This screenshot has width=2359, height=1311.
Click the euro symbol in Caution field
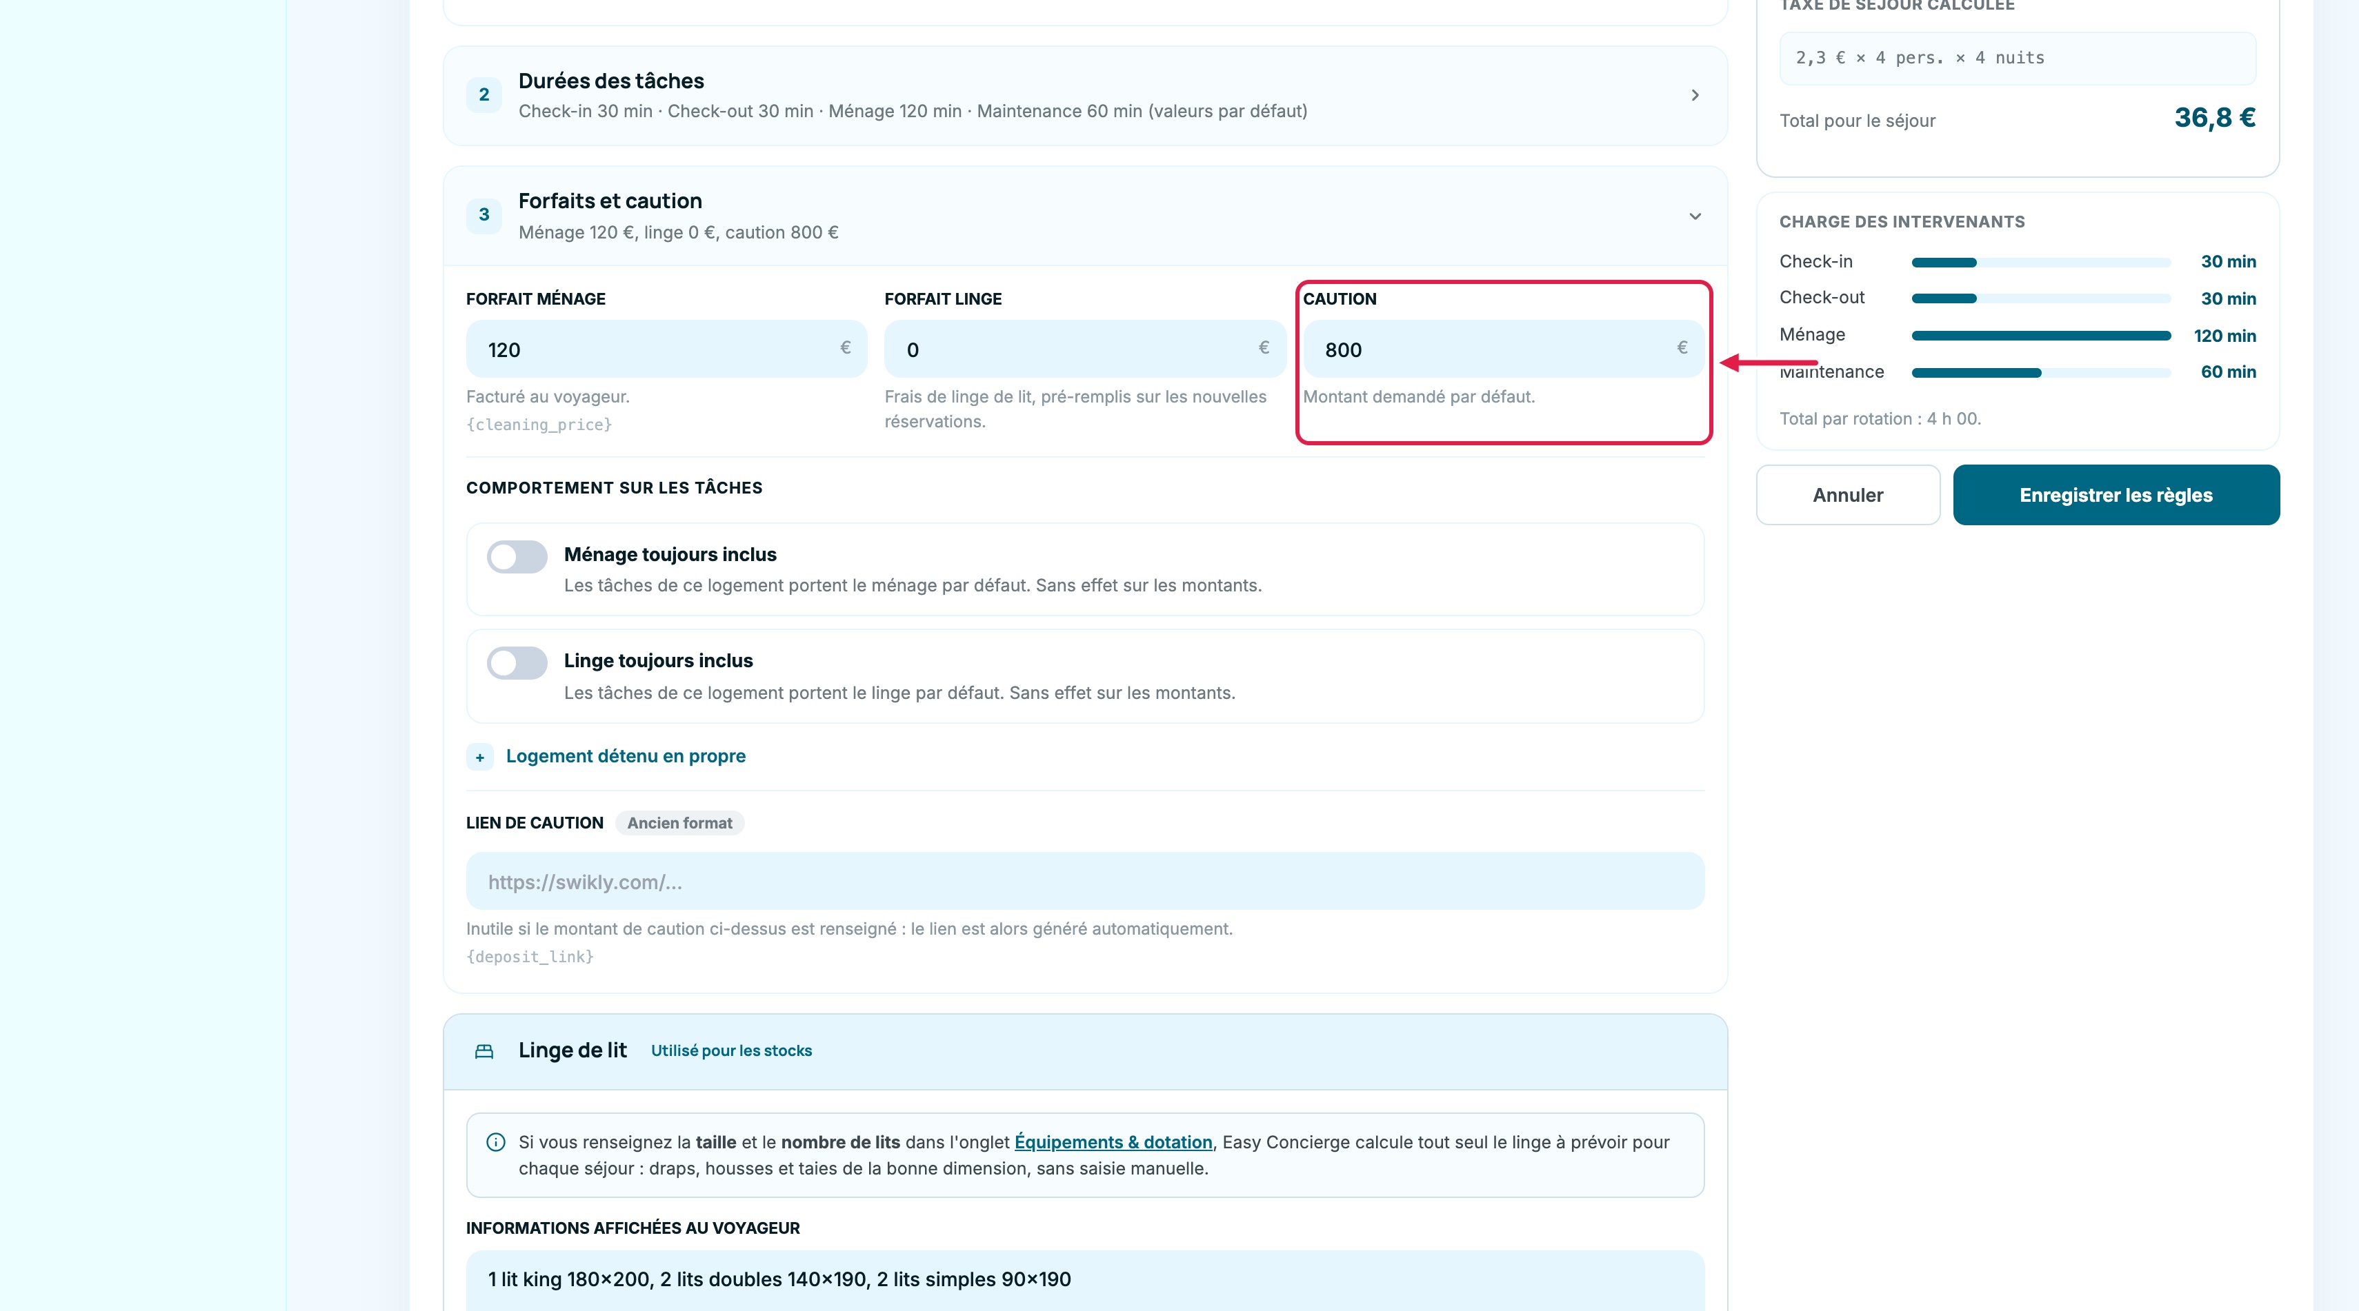pyautogui.click(x=1682, y=347)
